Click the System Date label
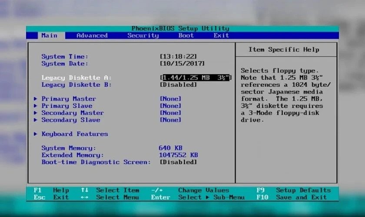The image size is (365, 217). coord(65,63)
